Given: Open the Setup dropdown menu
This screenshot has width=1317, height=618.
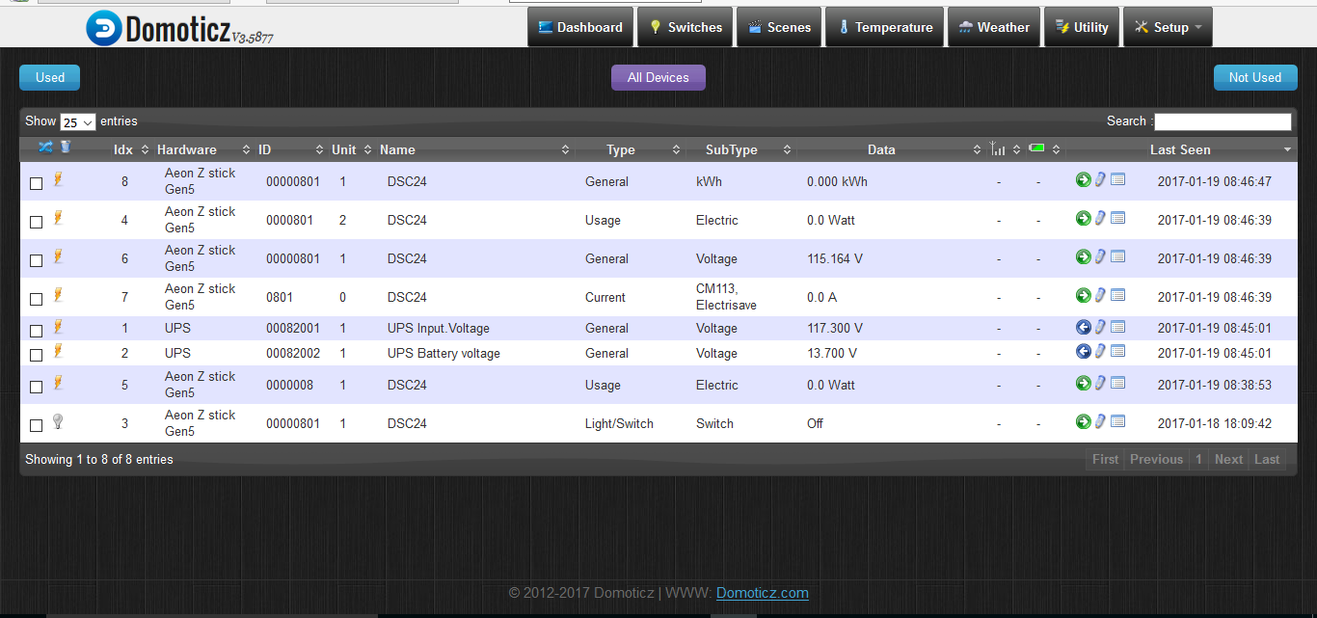Looking at the screenshot, I should click(x=1168, y=26).
